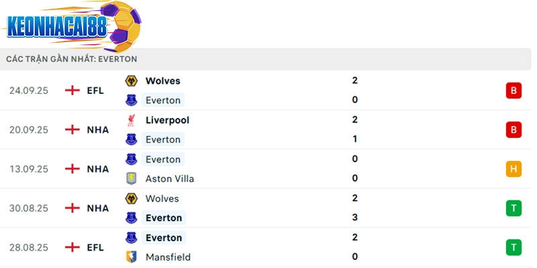Click green T badge for 30.08.25 match
The height and width of the screenshot is (268, 537).
click(514, 208)
